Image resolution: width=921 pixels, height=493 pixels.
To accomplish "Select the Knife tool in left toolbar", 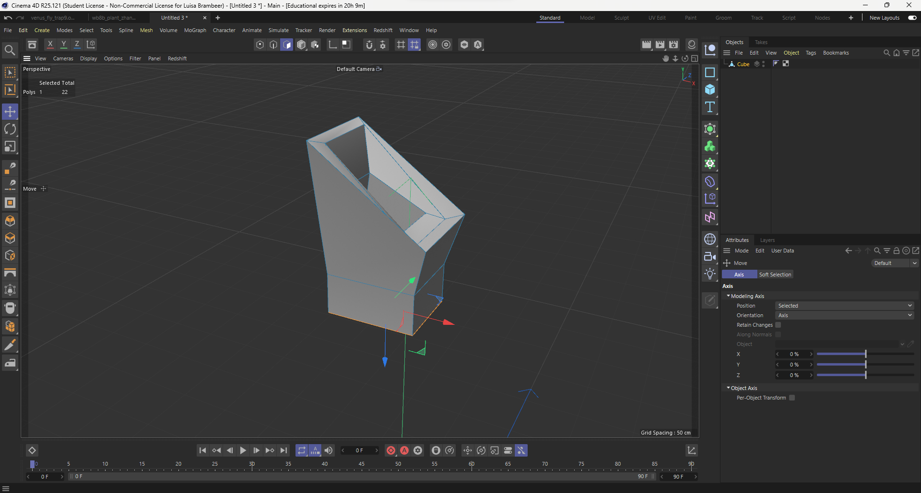I will [10, 344].
